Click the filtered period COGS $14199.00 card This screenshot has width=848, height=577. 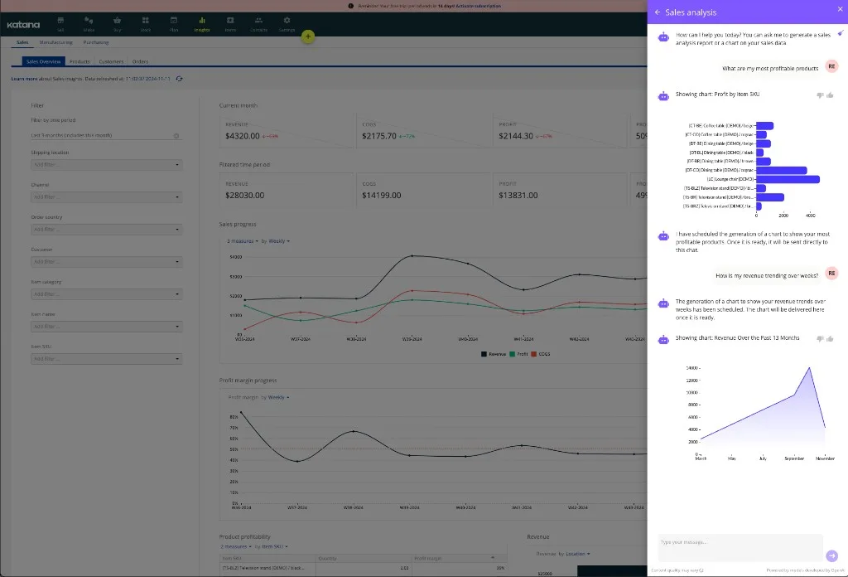coord(423,190)
